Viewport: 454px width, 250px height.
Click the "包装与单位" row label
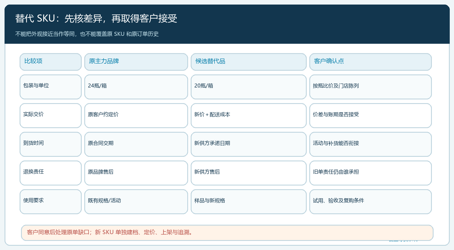51,87
